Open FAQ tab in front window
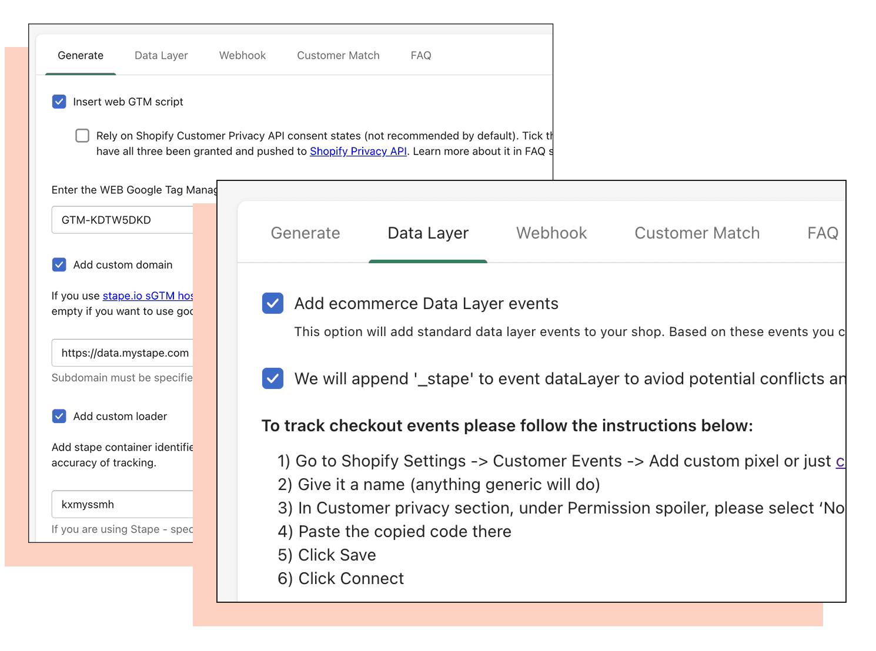The width and height of the screenshot is (876, 651). click(x=822, y=233)
